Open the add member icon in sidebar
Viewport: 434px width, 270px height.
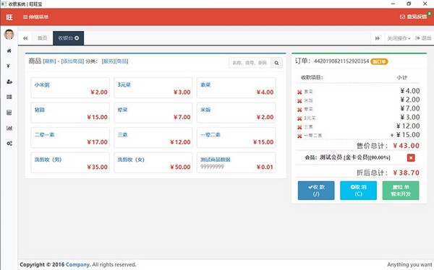pos(9,82)
